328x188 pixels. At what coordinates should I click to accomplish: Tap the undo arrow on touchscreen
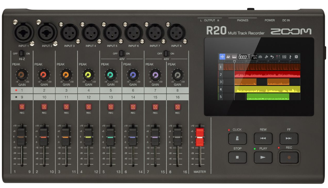272,57
